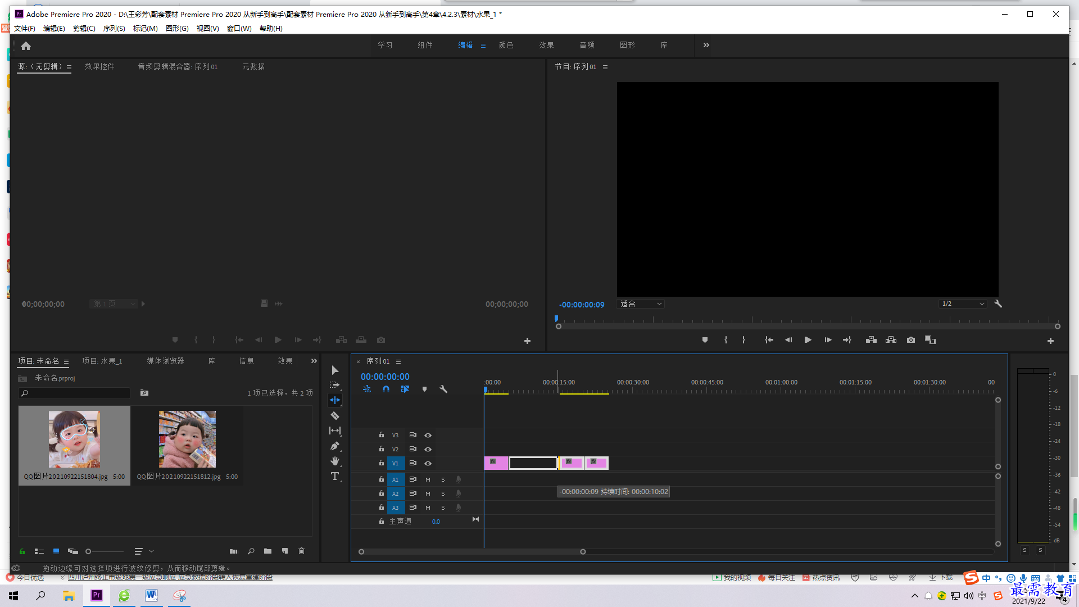Image resolution: width=1079 pixels, height=607 pixels.
Task: Add marker in timeline panel
Action: [x=424, y=389]
